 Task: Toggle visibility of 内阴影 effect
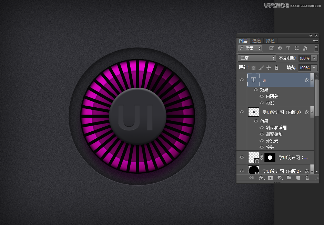click(x=262, y=96)
